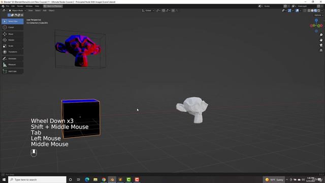
Task: Open pivot point dropdown
Action: click(158, 11)
